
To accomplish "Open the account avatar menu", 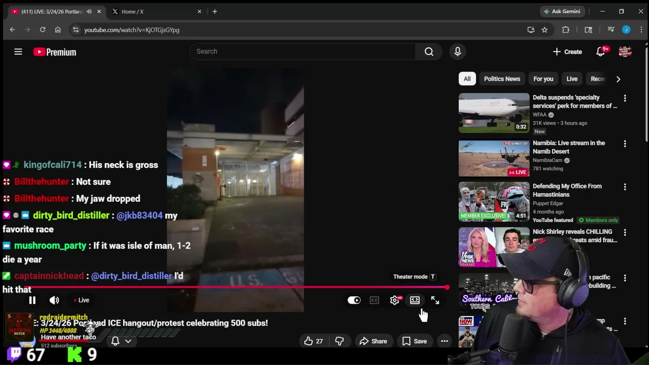I will click(625, 52).
